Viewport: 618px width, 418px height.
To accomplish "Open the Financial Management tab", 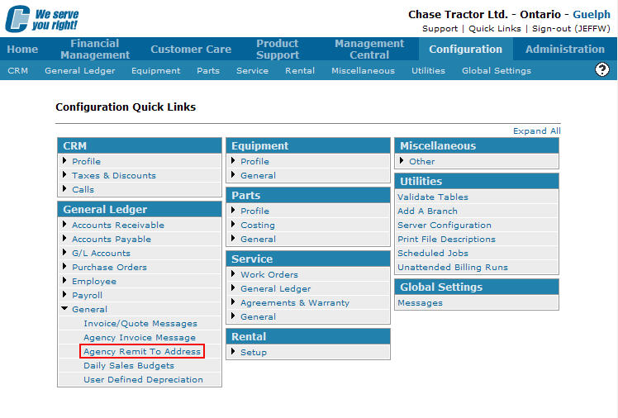I will (95, 50).
